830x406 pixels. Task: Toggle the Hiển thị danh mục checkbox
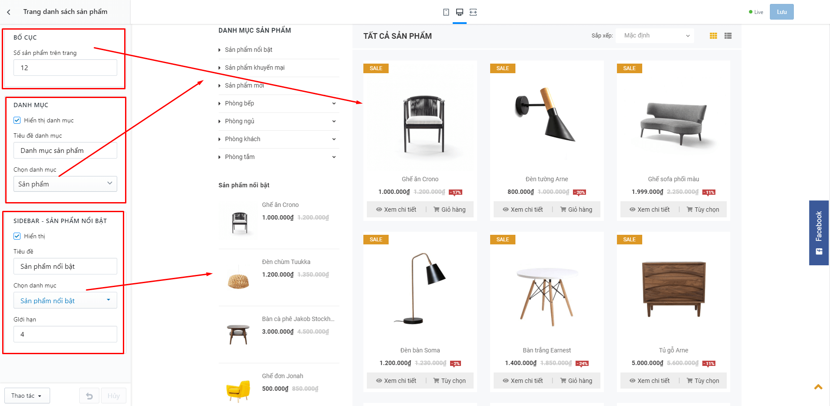coord(17,120)
